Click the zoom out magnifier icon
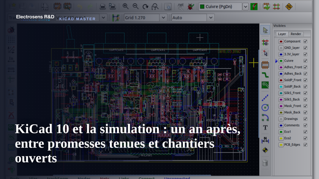This screenshot has width=319, height=179. click(136, 6)
